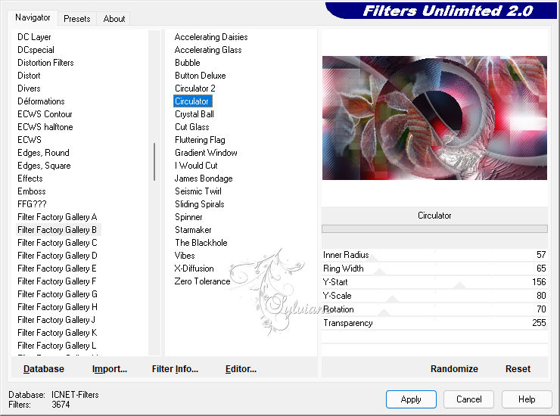Choose the Zero Tolerance filter
The height and width of the screenshot is (416, 560).
click(203, 281)
